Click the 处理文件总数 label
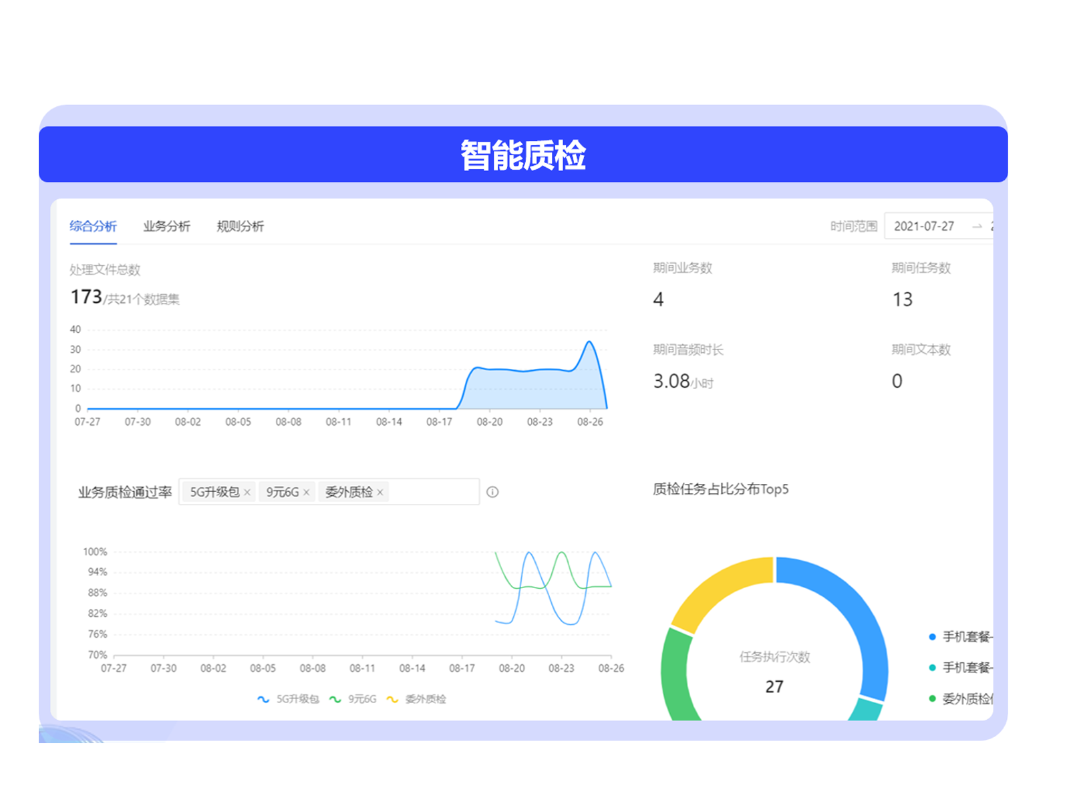This screenshot has width=1069, height=802. tap(105, 270)
